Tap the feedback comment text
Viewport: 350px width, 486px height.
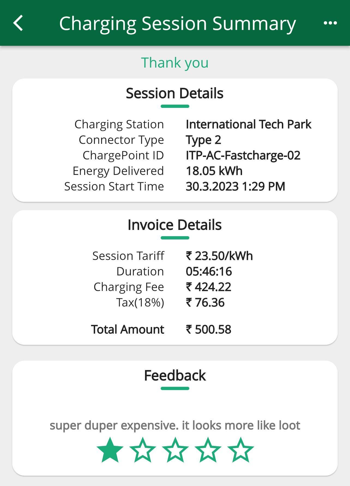(x=175, y=425)
